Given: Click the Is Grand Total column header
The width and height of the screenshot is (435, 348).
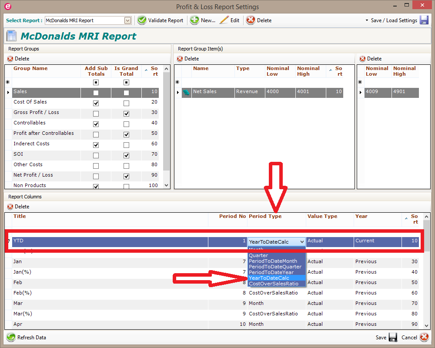Looking at the screenshot, I should [126, 71].
